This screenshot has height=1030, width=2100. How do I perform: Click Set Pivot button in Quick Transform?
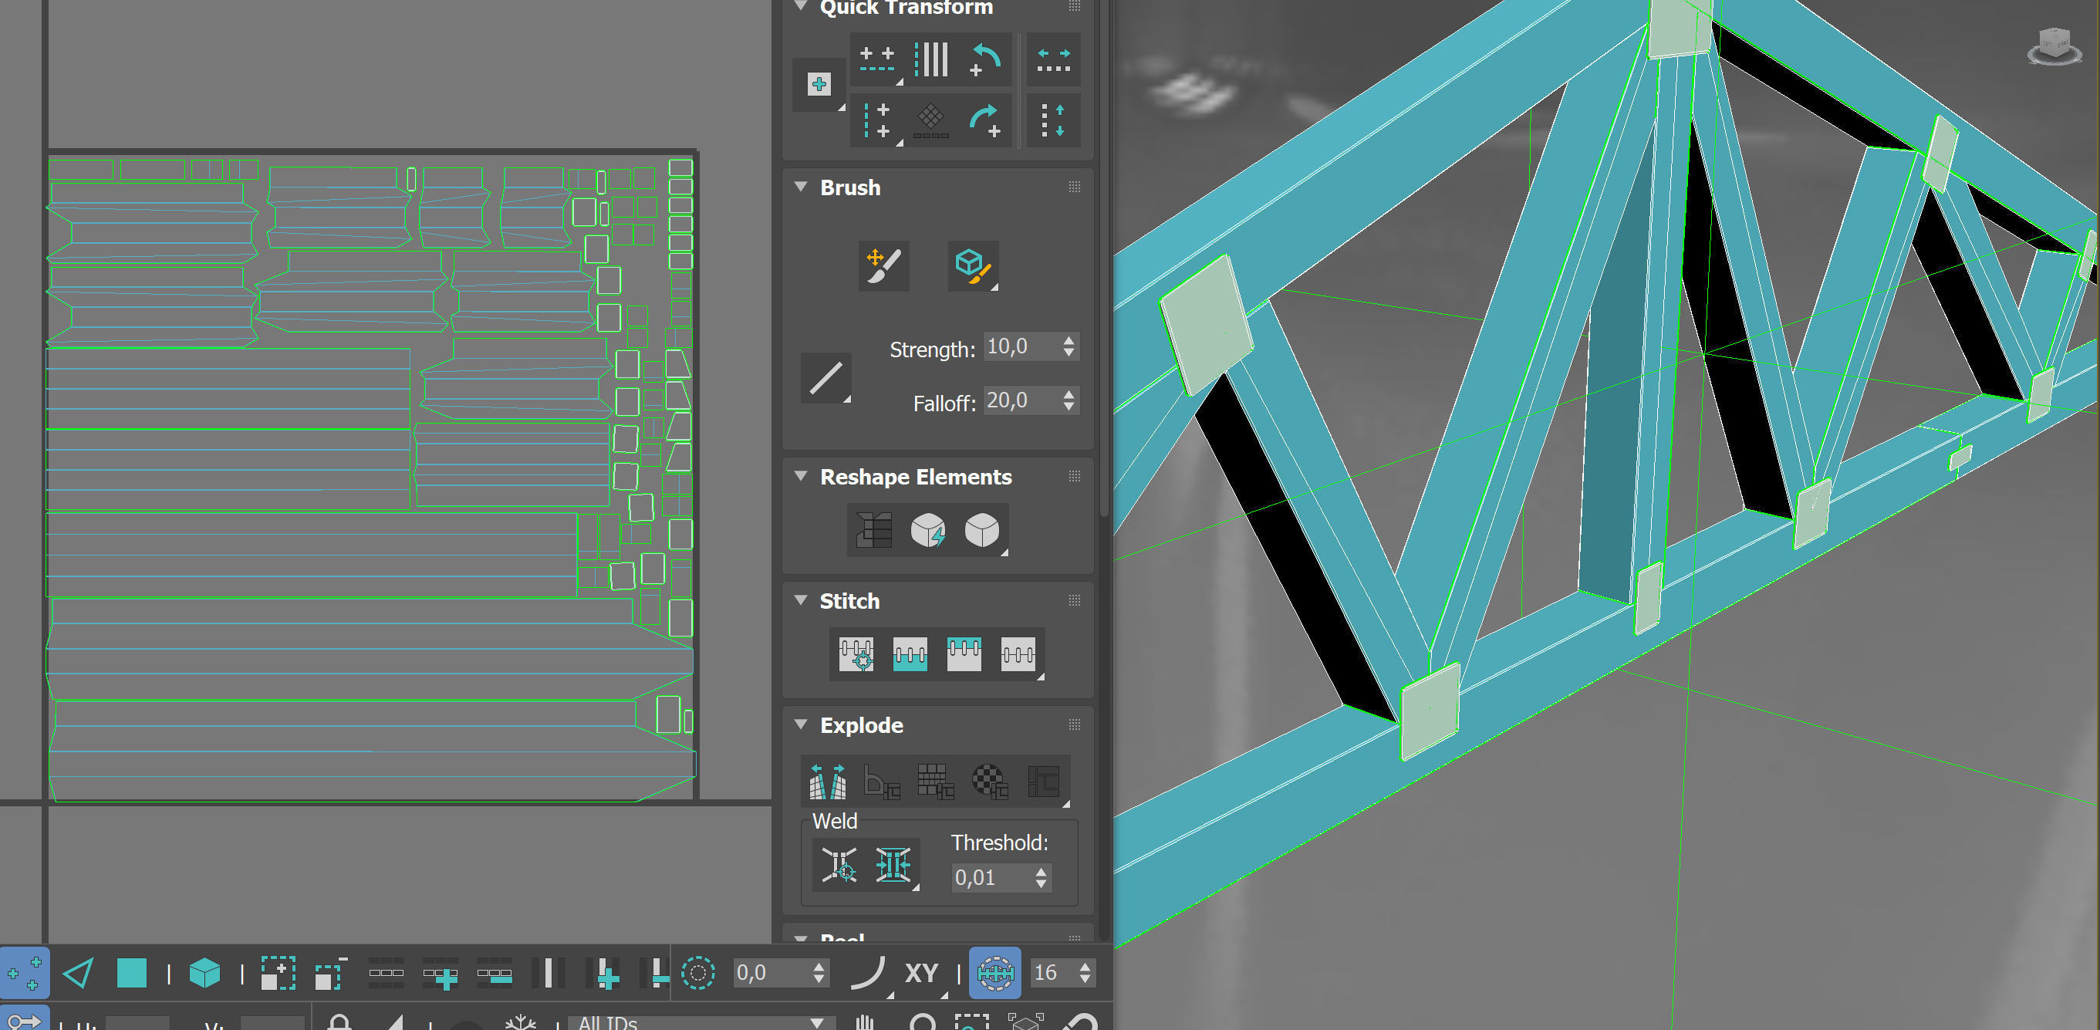click(819, 84)
